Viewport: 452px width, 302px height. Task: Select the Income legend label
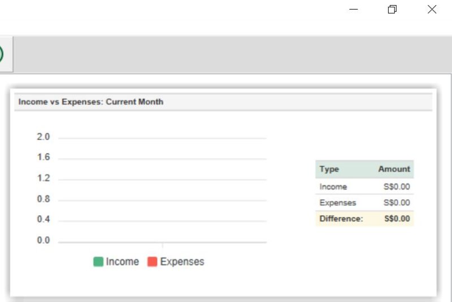(123, 262)
